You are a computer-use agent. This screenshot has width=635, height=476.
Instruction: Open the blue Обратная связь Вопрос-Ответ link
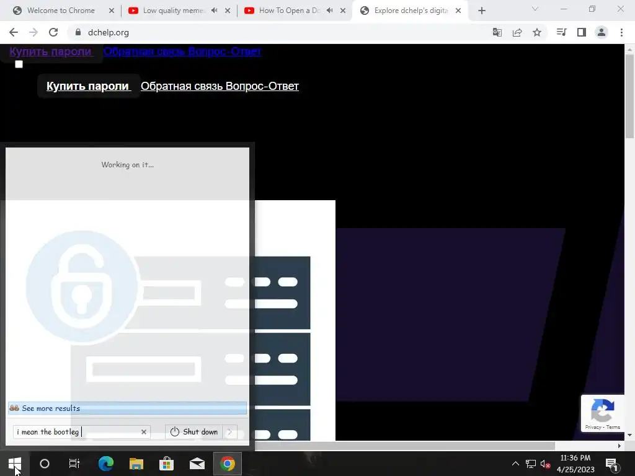coord(182,51)
